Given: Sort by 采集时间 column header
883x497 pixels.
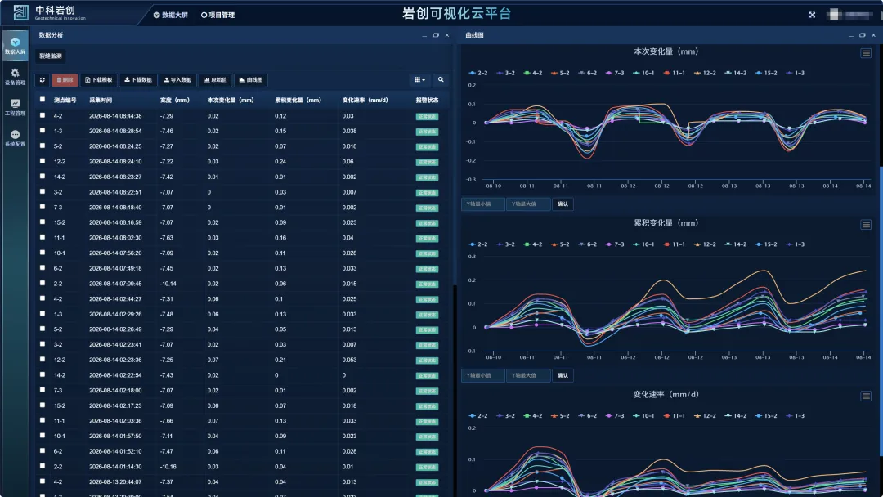Looking at the screenshot, I should point(101,101).
